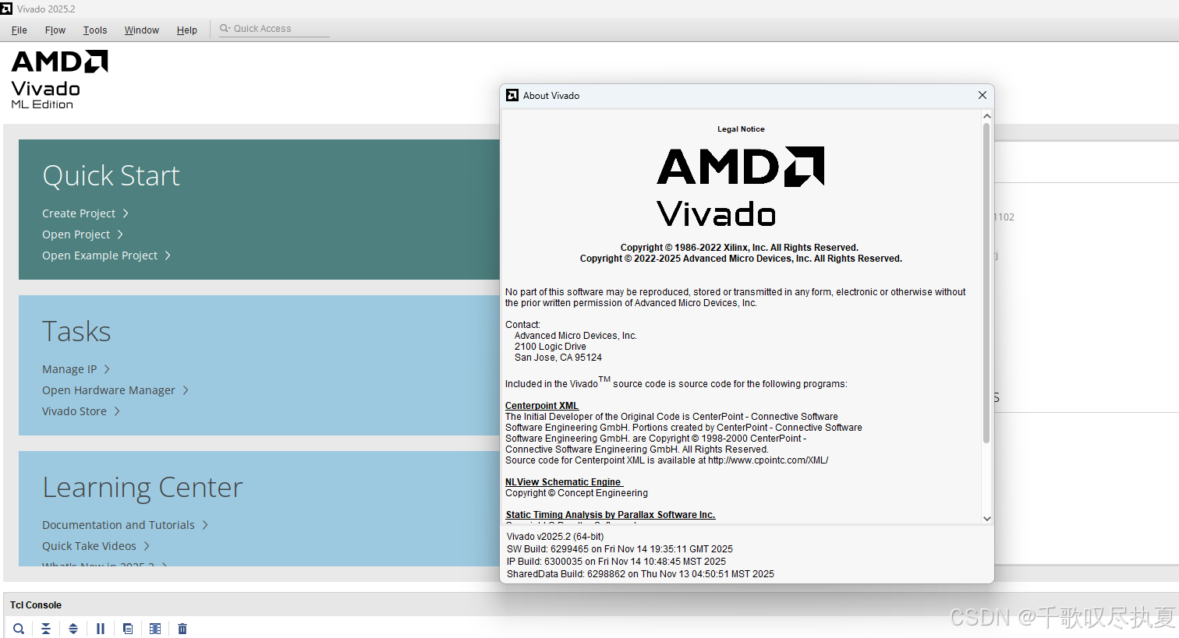1179x638 pixels.
Task: Pause Tcl Console output
Action: pos(101,629)
